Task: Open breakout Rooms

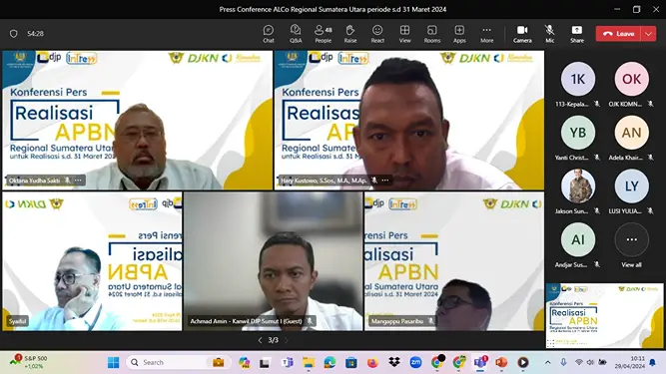Action: [x=432, y=34]
